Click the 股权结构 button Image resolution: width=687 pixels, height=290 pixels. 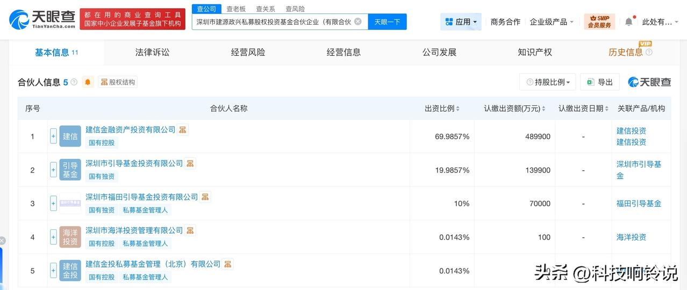tap(118, 82)
